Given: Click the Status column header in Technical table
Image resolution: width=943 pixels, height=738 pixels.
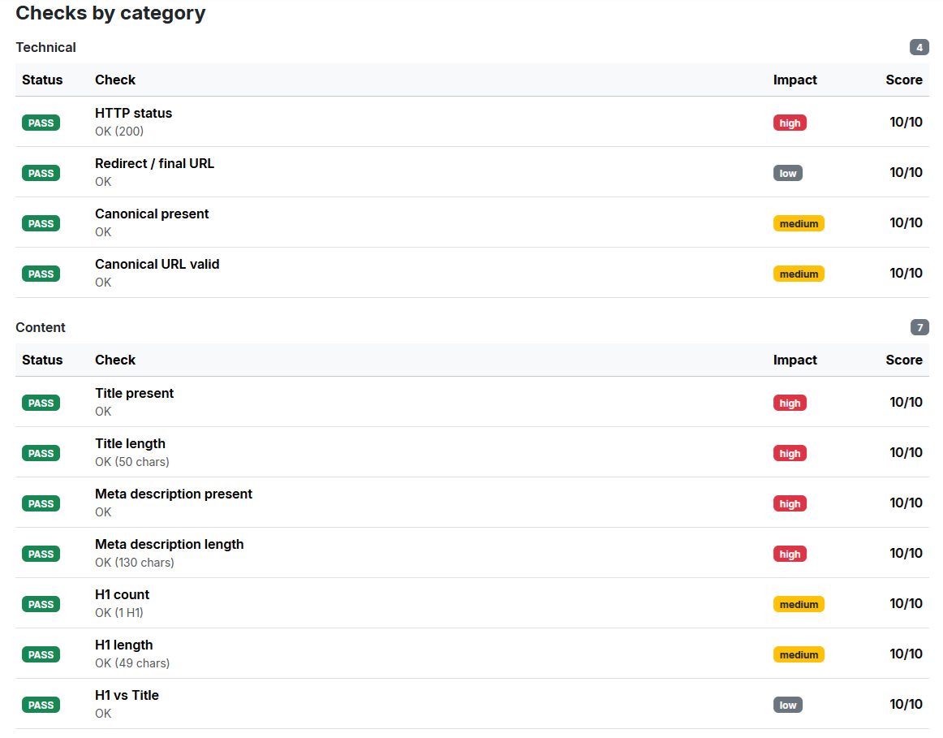Looking at the screenshot, I should [x=42, y=80].
